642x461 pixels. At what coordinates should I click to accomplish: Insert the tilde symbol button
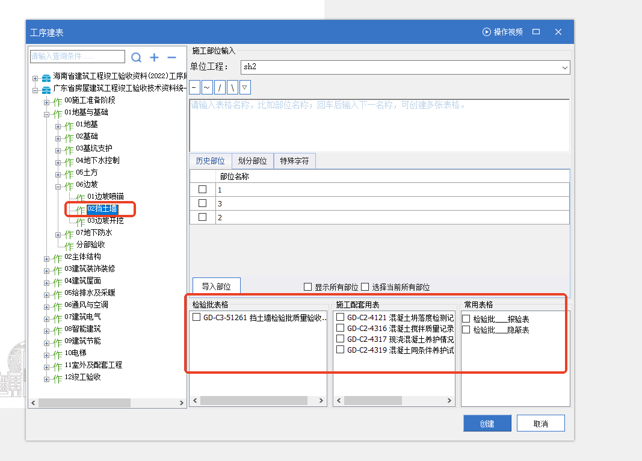point(207,88)
